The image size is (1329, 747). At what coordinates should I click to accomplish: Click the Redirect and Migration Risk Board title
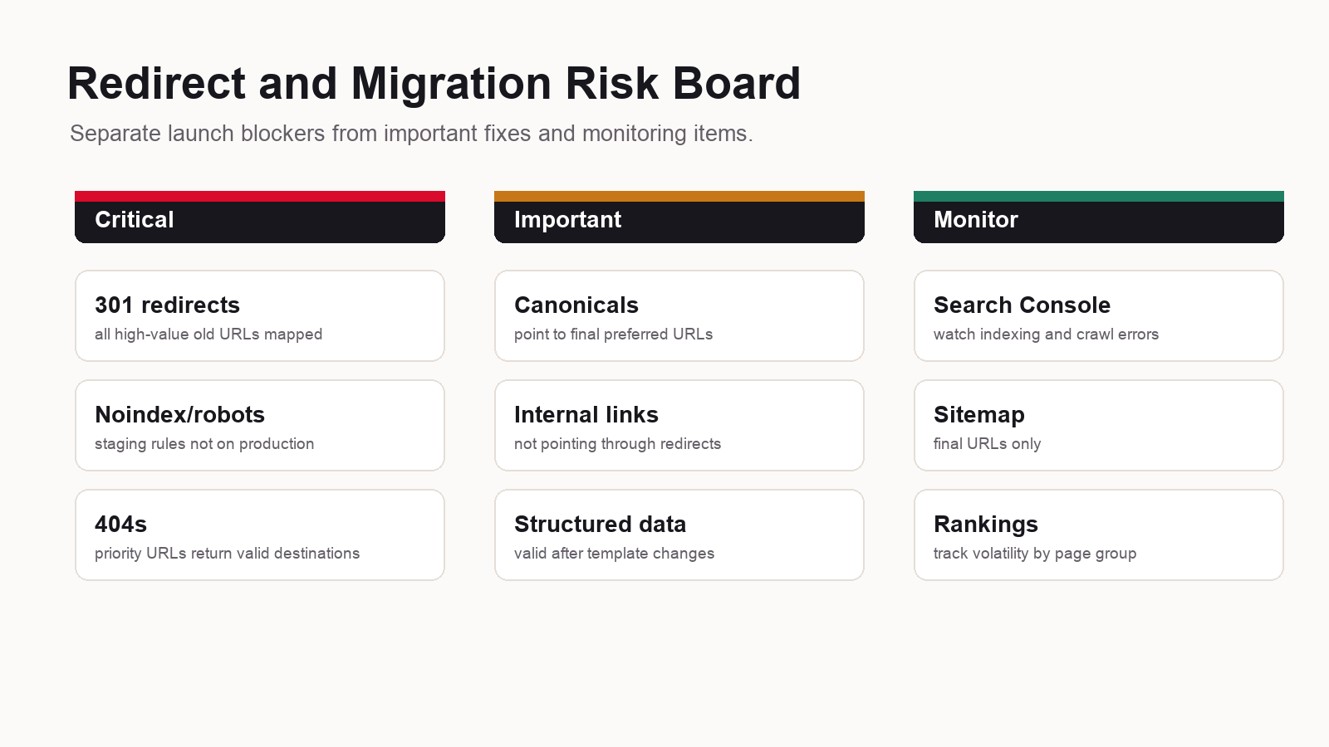(434, 84)
